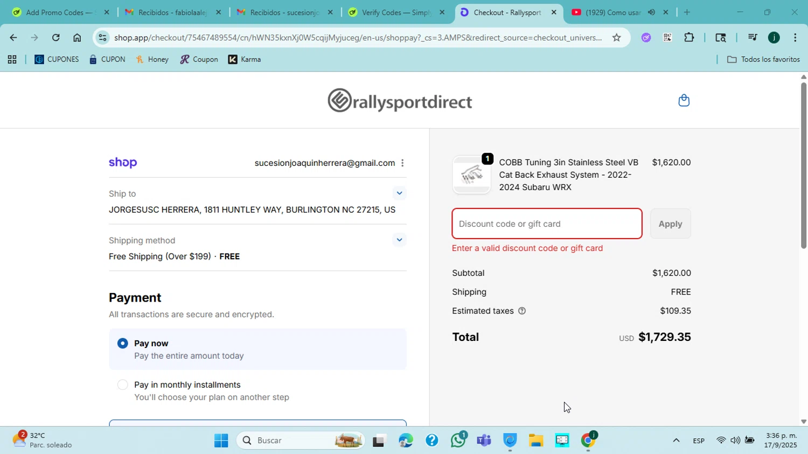Open the Extensions puzzle icon
This screenshot has height=454, width=808.
[689, 38]
